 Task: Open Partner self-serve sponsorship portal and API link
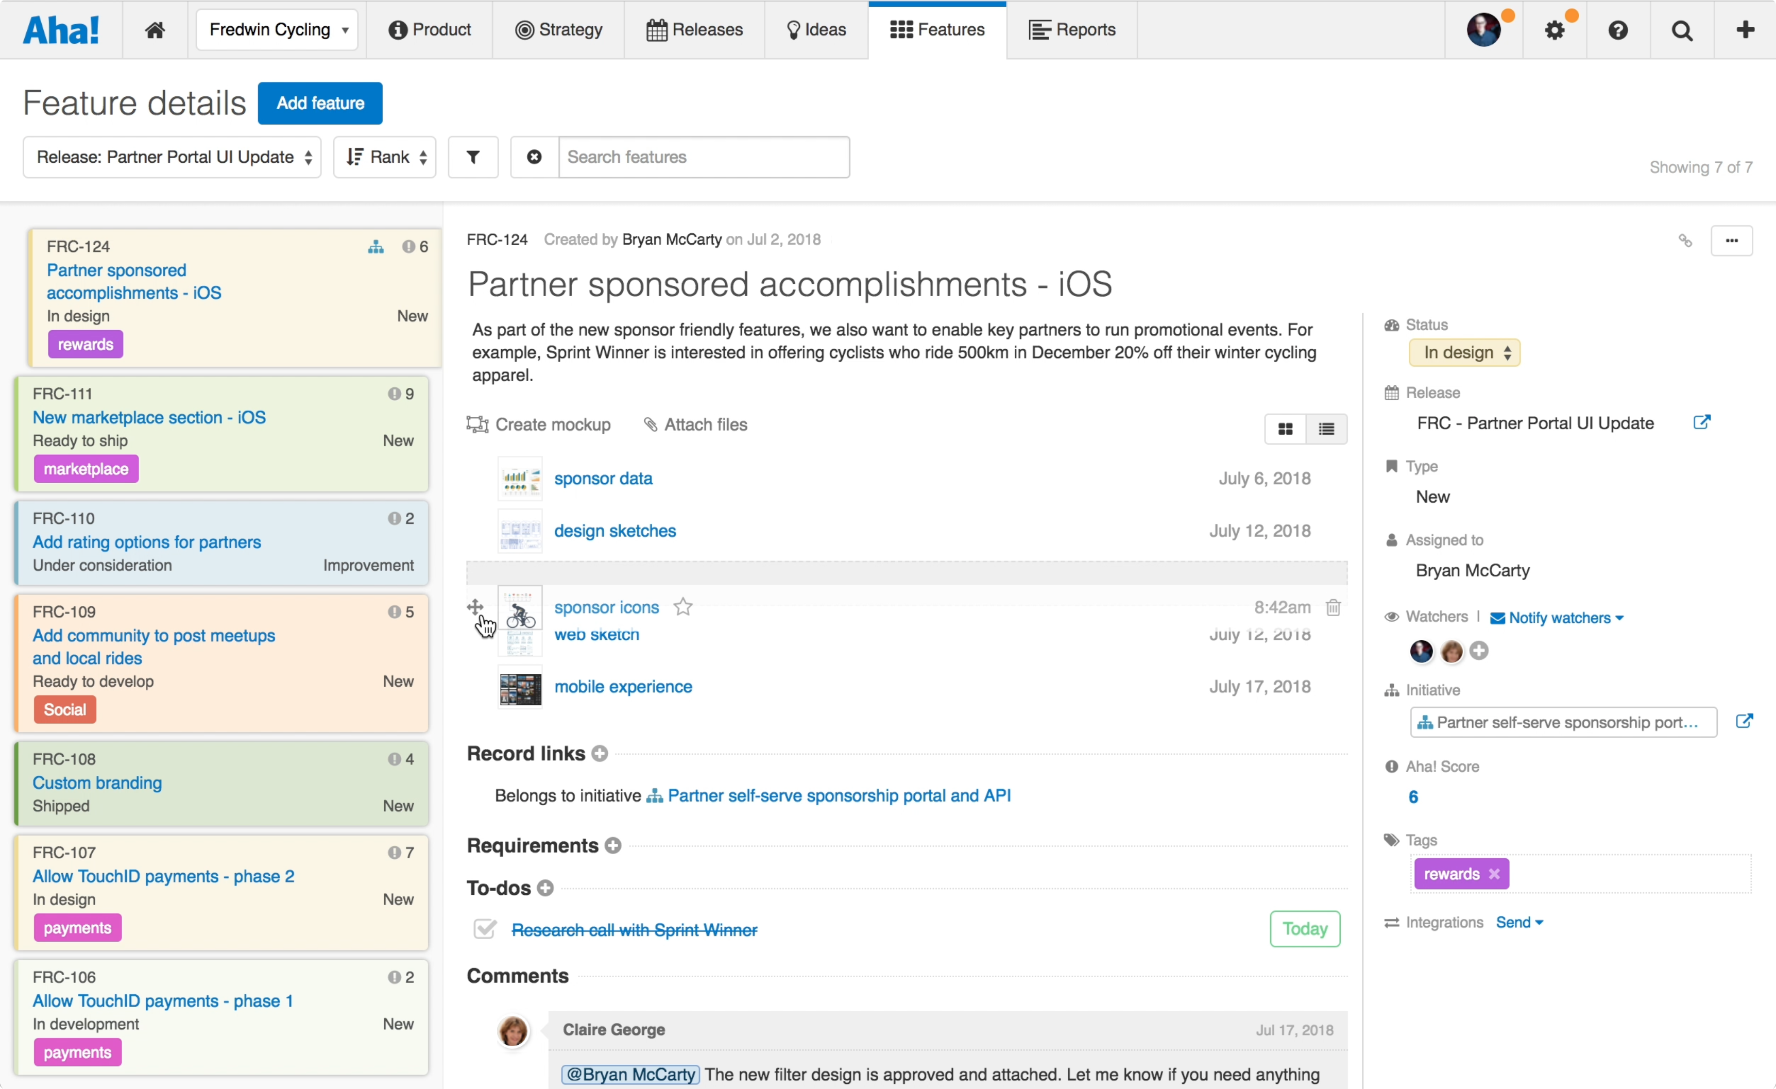pos(839,796)
